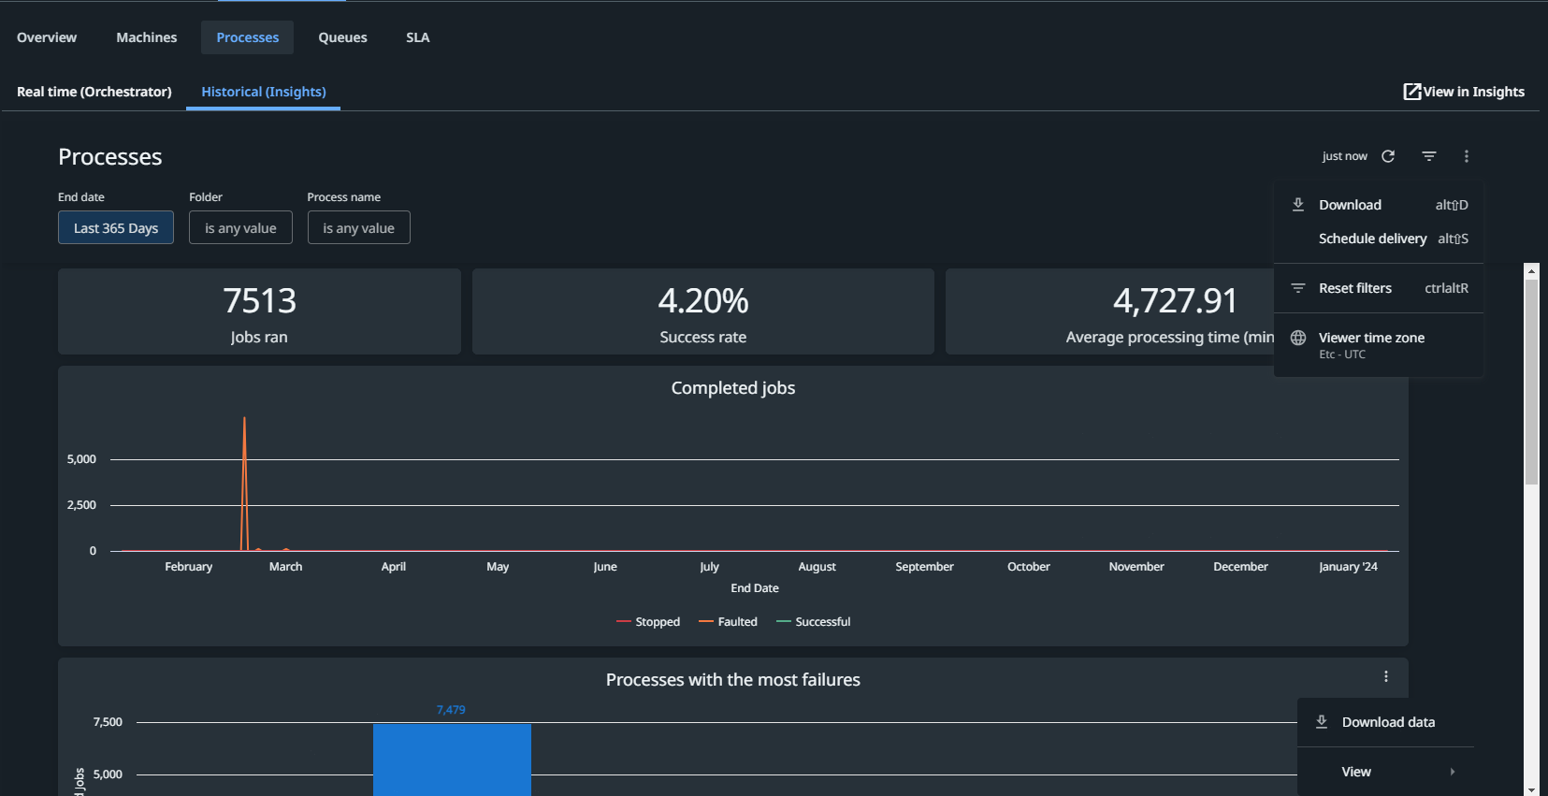Click the filter toggle icon
Screen dimensions: 1548x796
point(1428,156)
